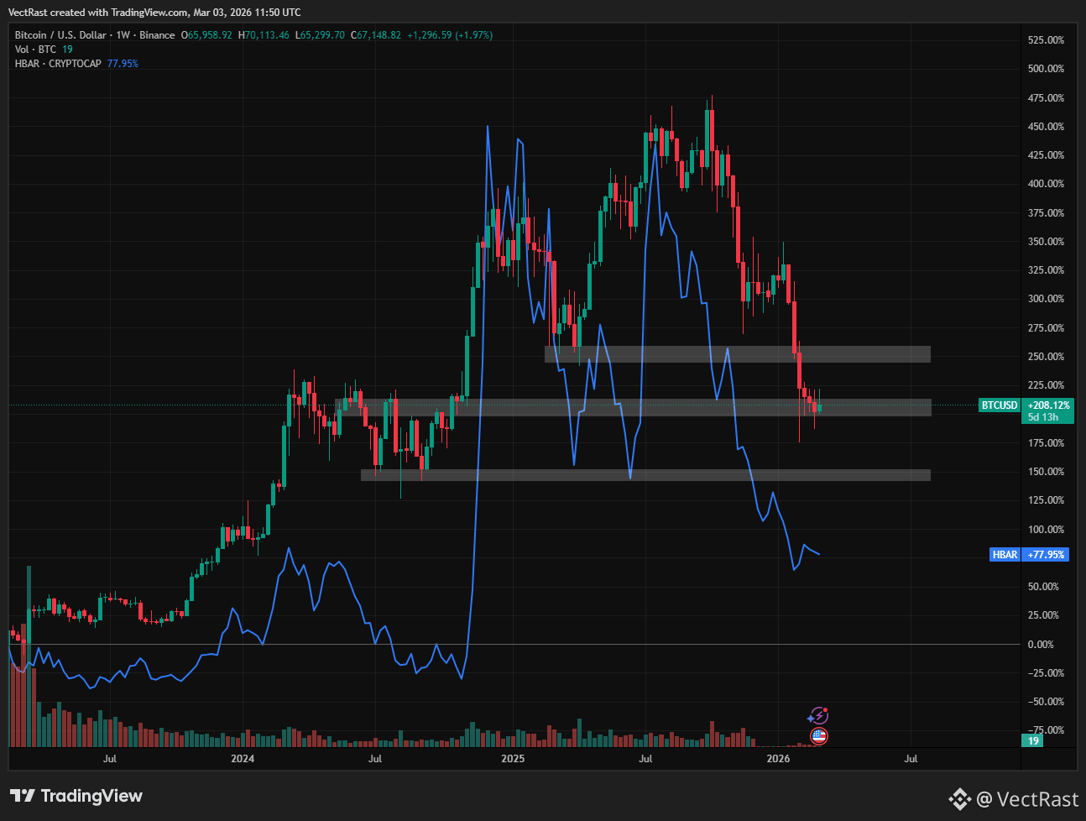Click the HBAR price scale tag
Viewport: 1086px width, 821px height.
(x=1005, y=555)
